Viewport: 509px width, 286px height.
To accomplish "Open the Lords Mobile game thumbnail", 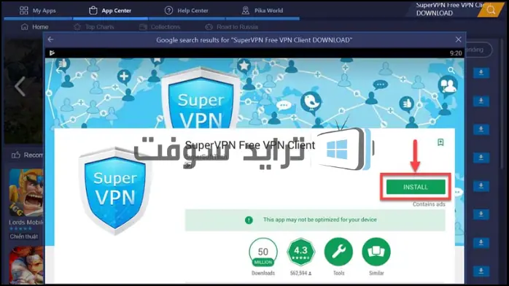I will [26, 193].
